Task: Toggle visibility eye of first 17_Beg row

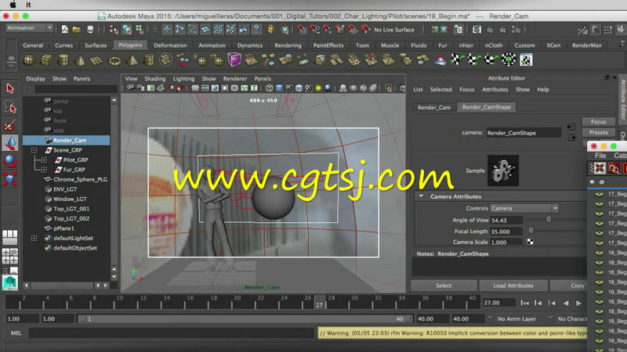Action: click(599, 194)
